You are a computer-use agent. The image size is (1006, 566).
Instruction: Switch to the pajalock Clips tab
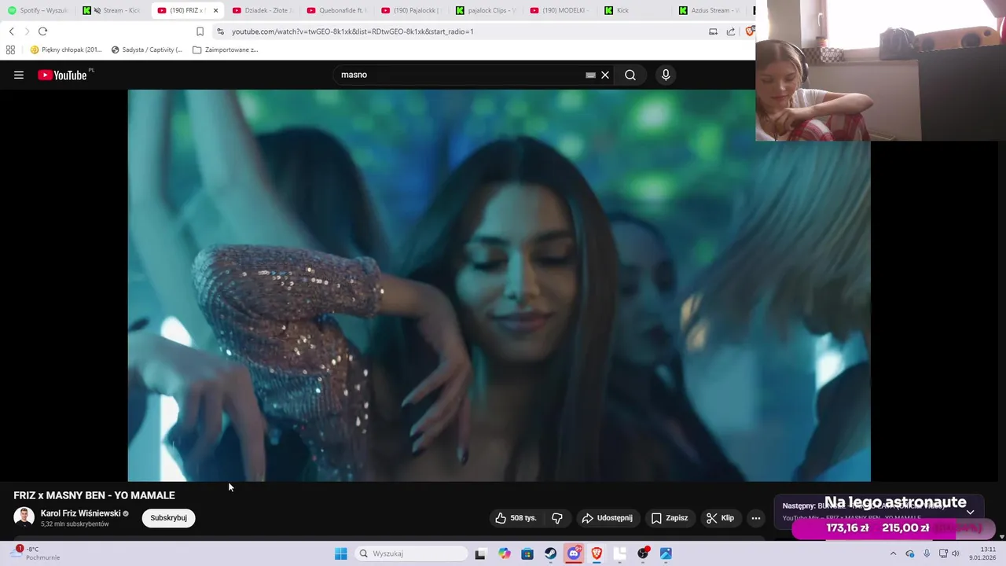point(486,10)
